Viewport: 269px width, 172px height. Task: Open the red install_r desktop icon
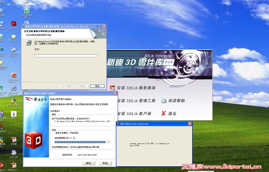pyautogui.click(x=13, y=23)
